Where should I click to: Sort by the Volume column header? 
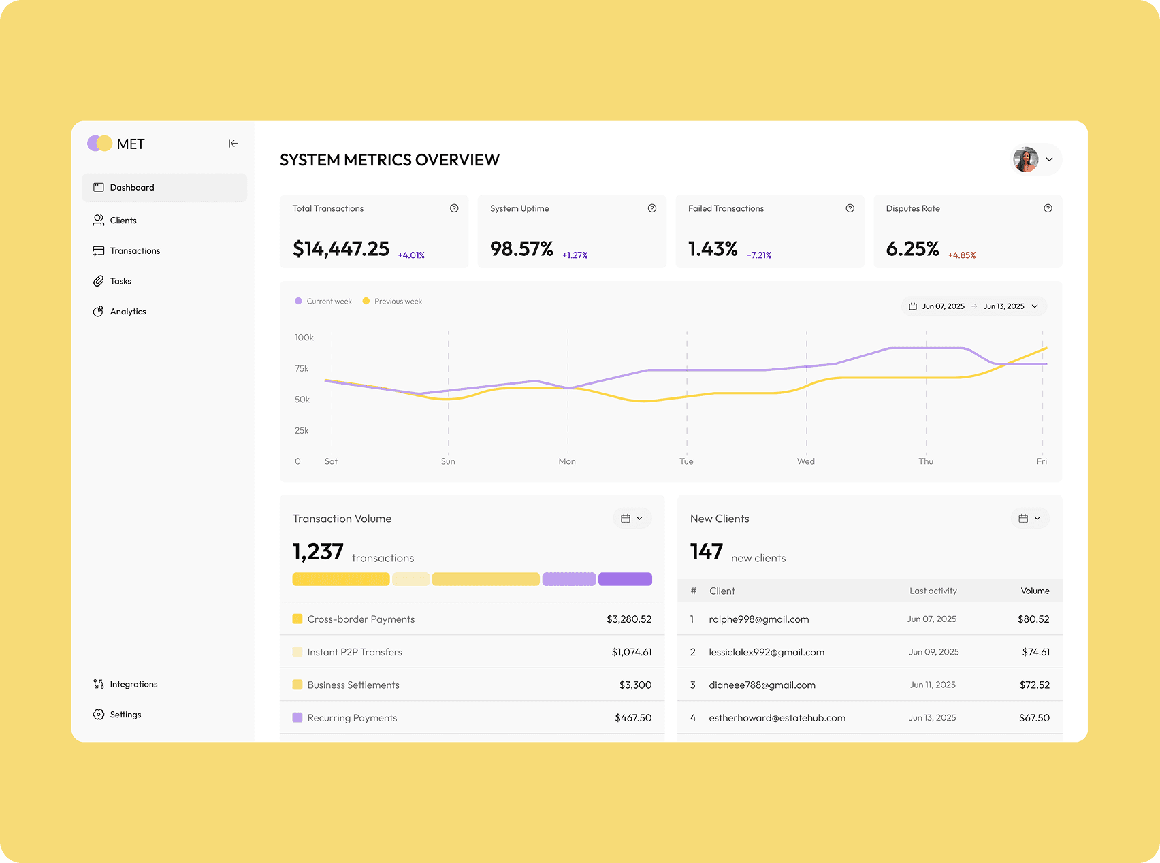click(x=1035, y=591)
